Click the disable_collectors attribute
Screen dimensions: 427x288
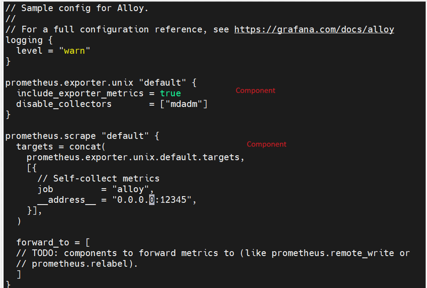click(64, 104)
